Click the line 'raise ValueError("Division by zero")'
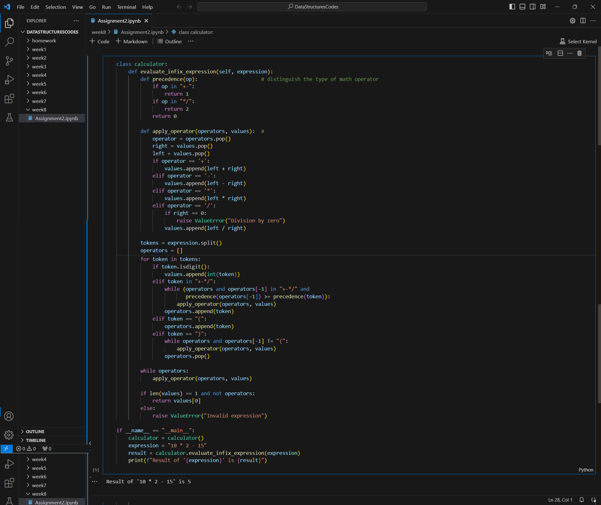Image resolution: width=601 pixels, height=505 pixels. [231, 221]
